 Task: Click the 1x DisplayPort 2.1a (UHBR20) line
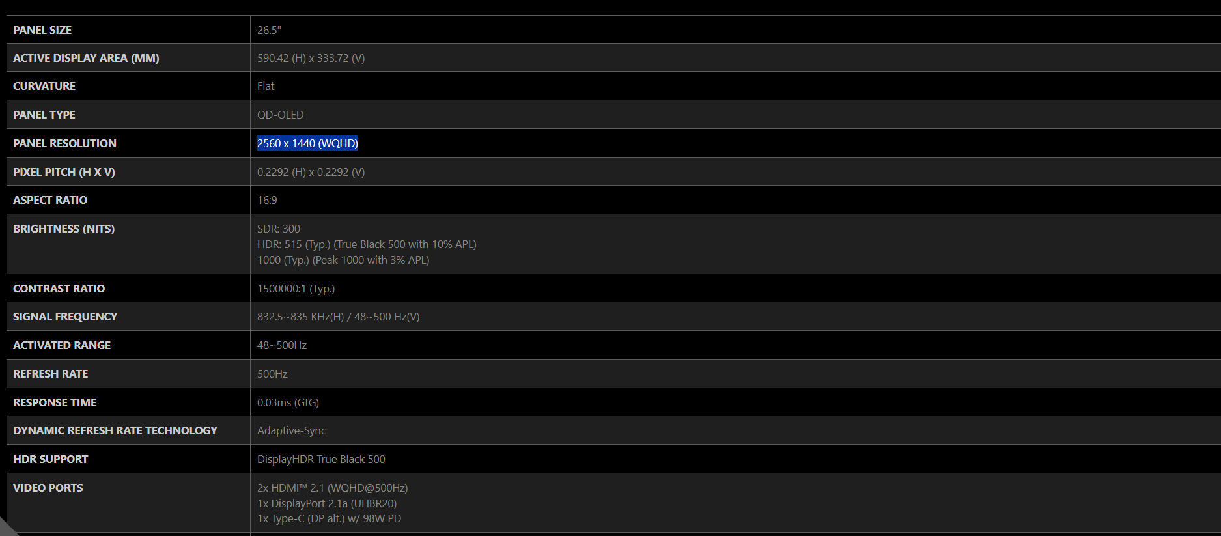point(327,503)
